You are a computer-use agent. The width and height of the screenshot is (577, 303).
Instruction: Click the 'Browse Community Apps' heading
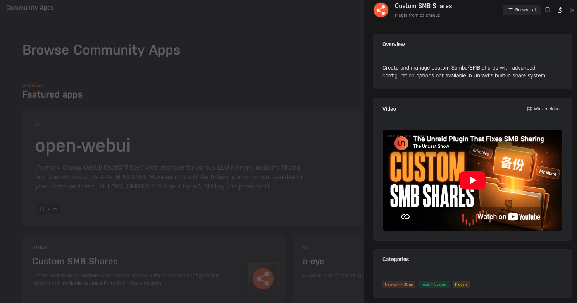[101, 50]
